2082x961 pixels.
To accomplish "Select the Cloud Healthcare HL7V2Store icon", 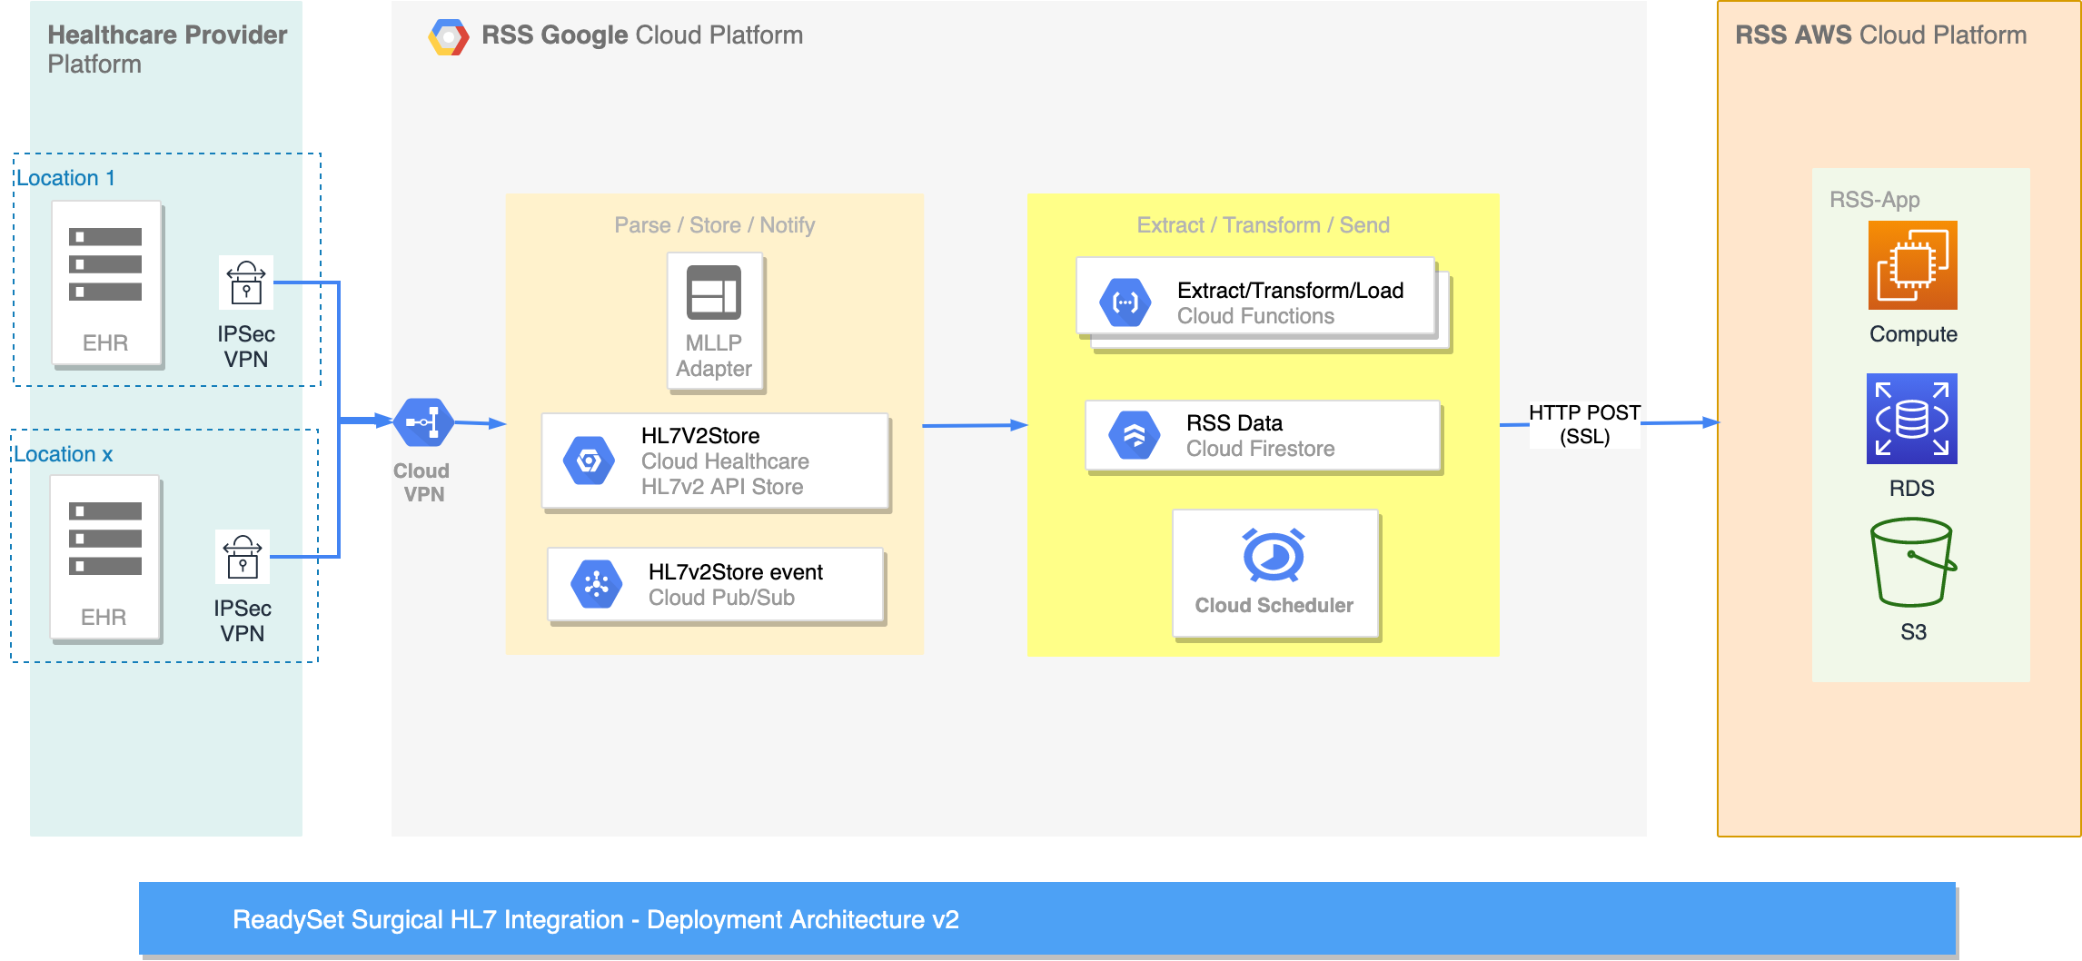I will (589, 461).
